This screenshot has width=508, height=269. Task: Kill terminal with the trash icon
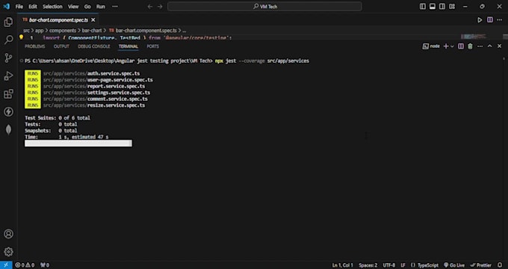pos(470,46)
